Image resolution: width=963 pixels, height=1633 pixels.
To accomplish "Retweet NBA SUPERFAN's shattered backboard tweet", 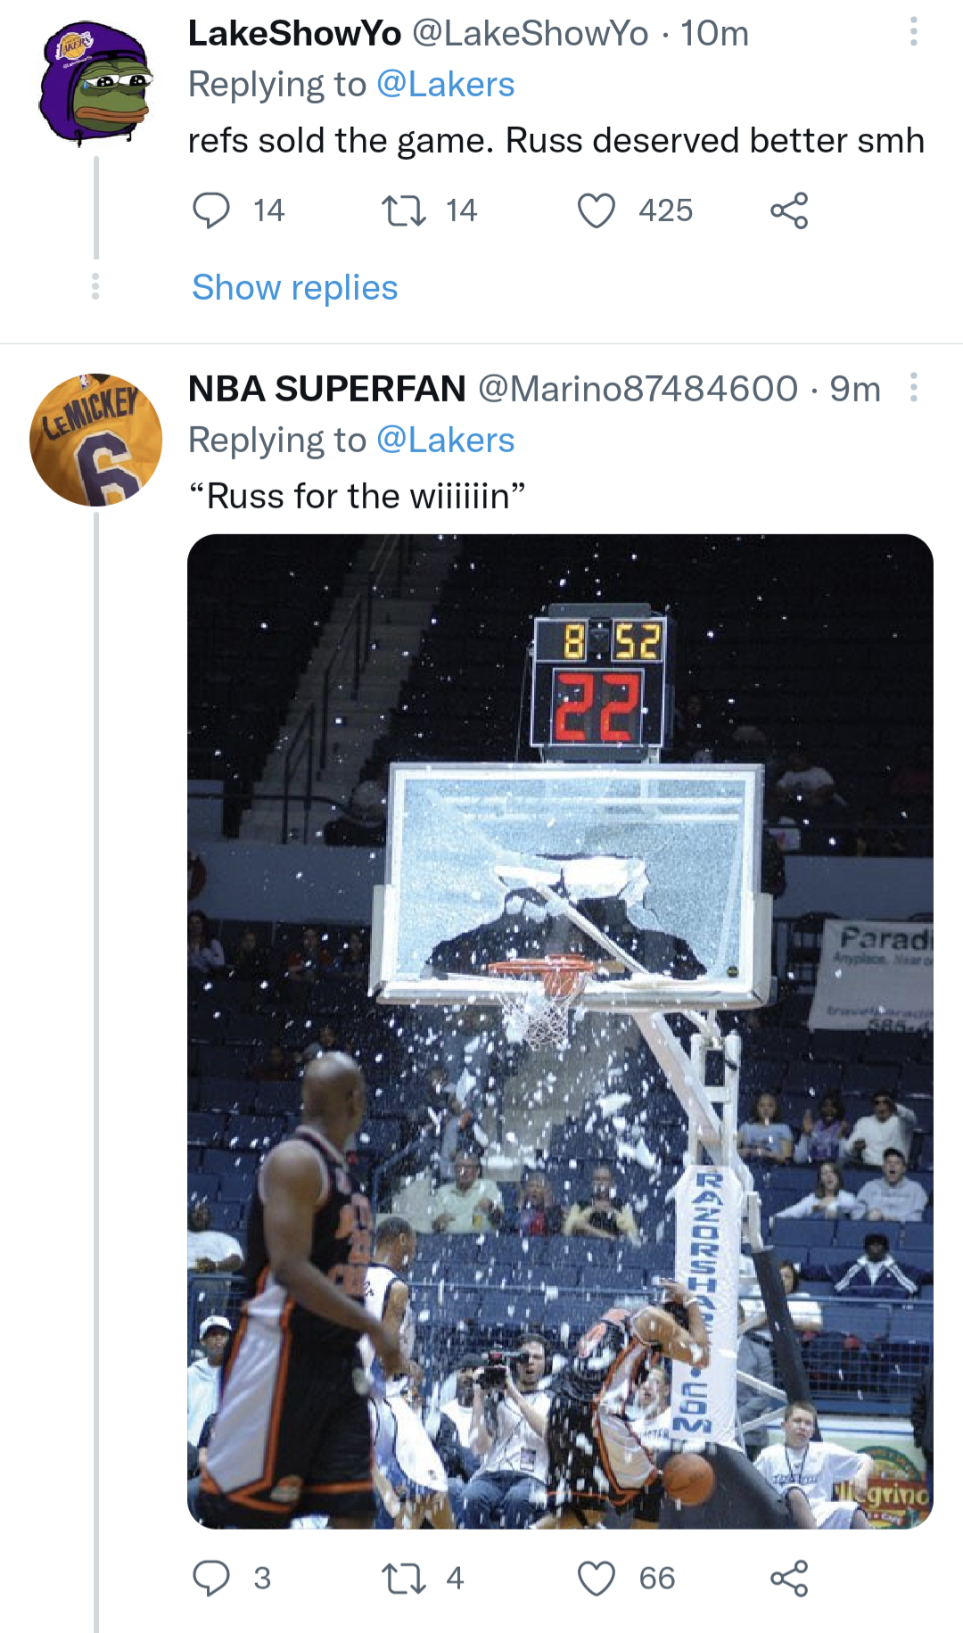I will (404, 1578).
